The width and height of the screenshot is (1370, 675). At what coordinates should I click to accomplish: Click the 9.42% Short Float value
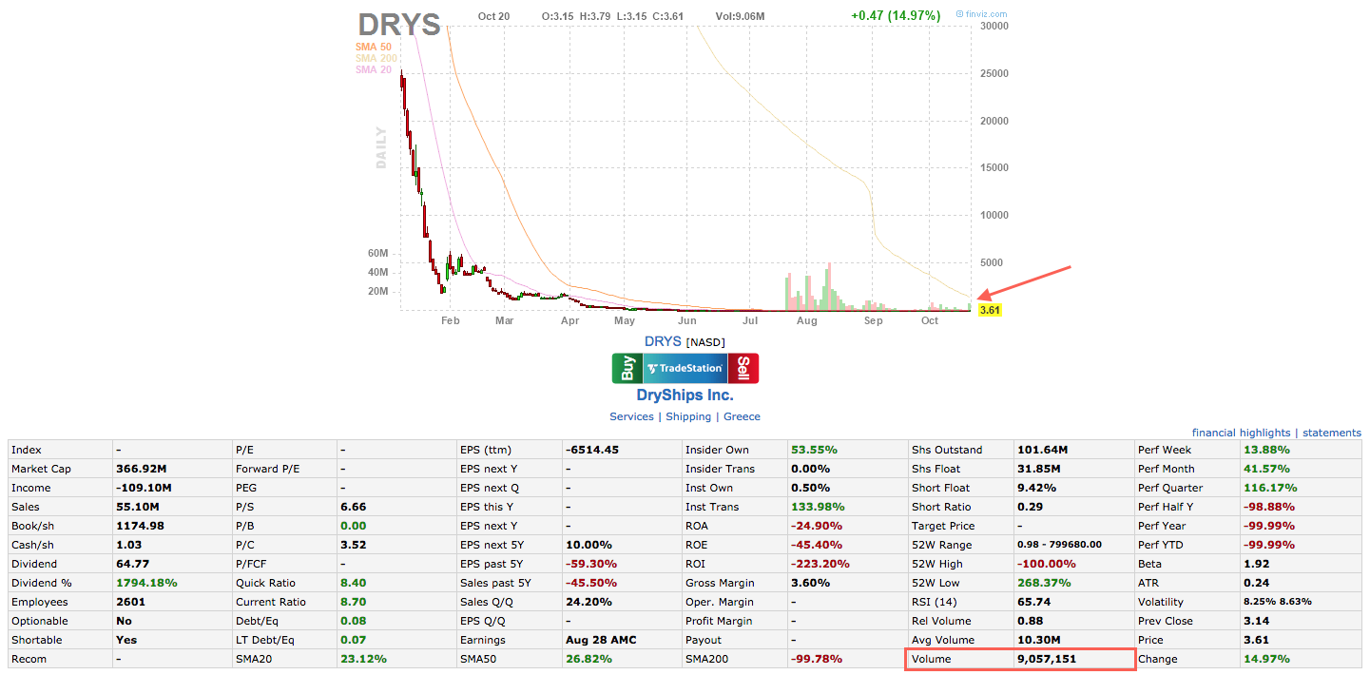(1037, 488)
